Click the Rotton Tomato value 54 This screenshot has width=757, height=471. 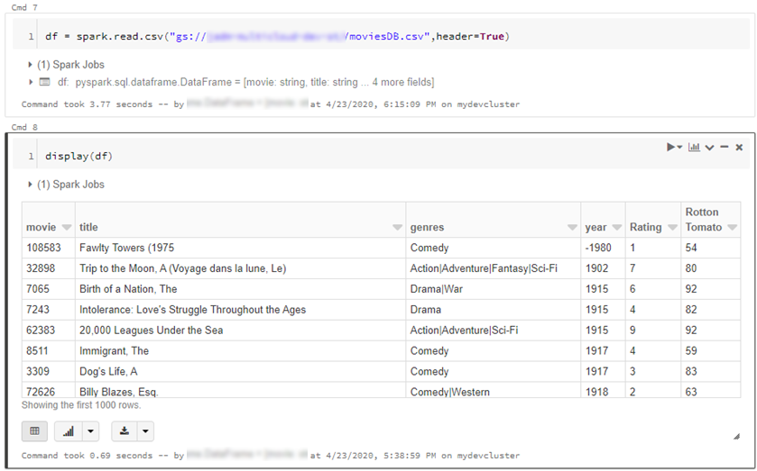[x=711, y=248]
